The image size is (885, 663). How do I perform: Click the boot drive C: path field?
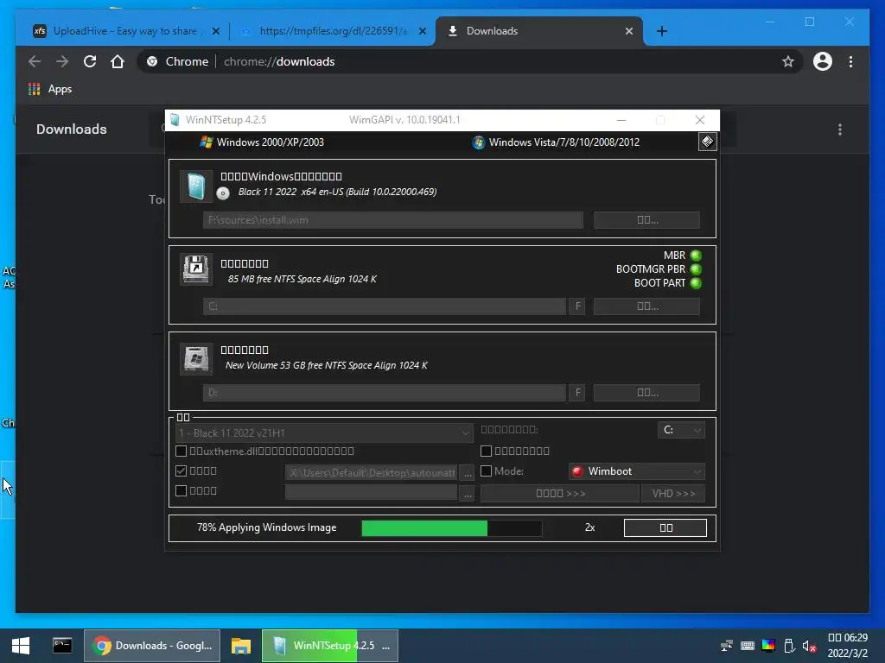(385, 306)
